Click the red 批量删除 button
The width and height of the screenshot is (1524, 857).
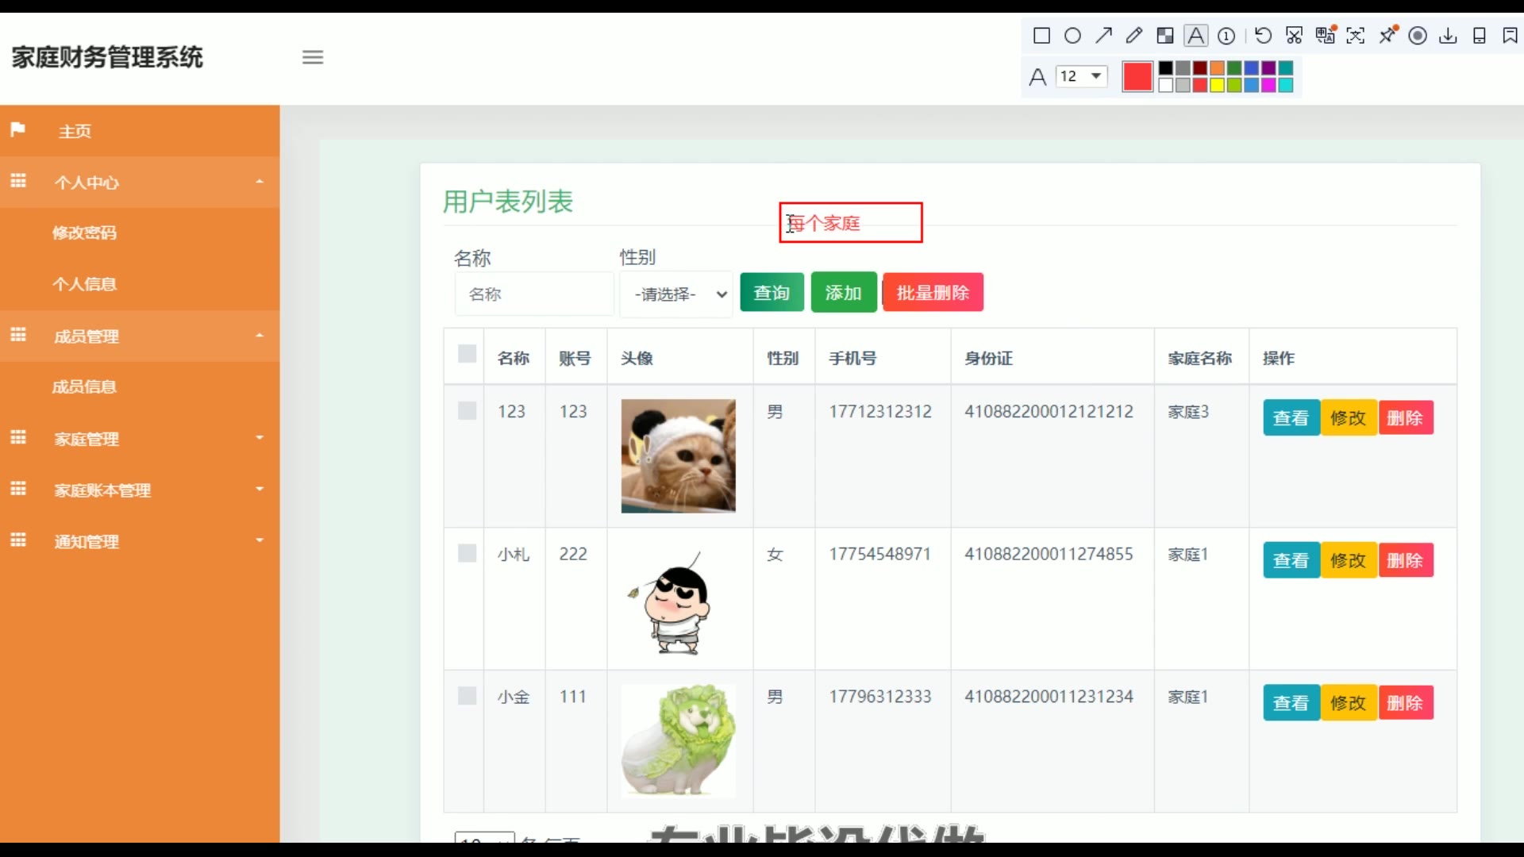tap(933, 293)
